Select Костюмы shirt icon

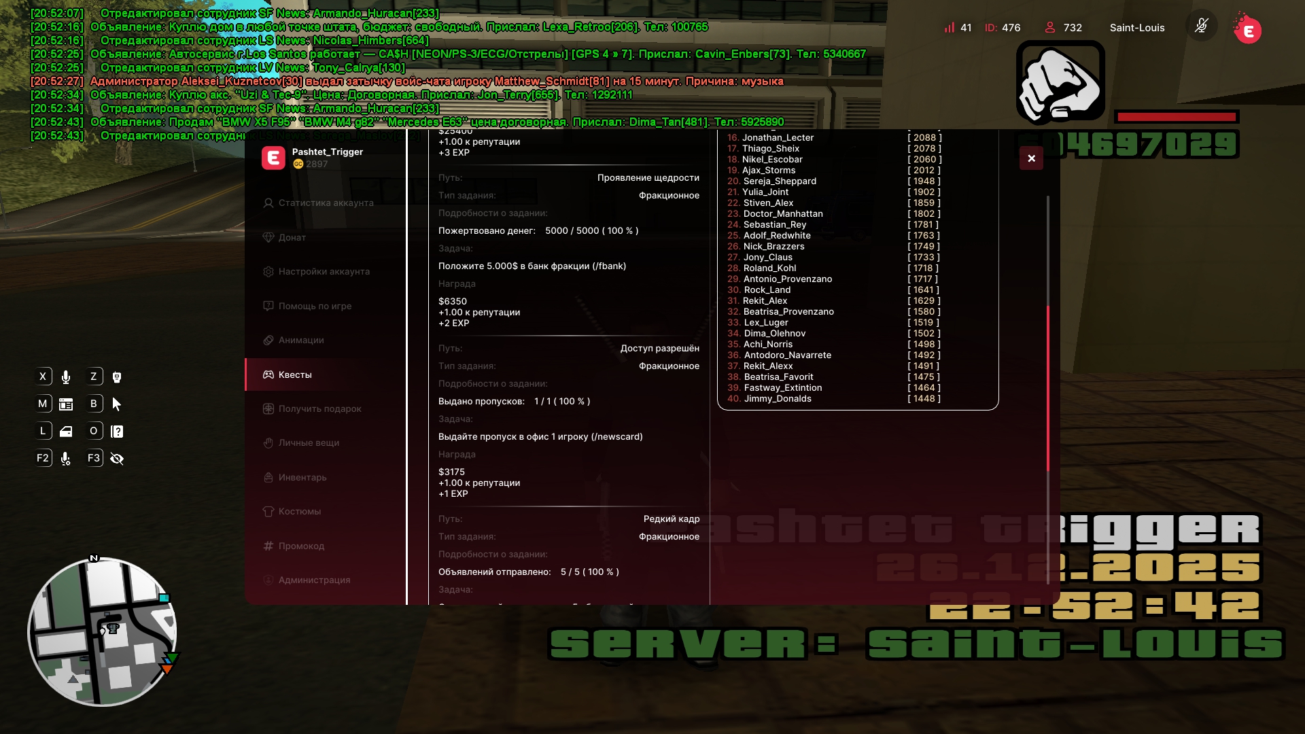(268, 511)
